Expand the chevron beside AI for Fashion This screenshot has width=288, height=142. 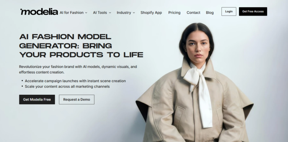86,13
